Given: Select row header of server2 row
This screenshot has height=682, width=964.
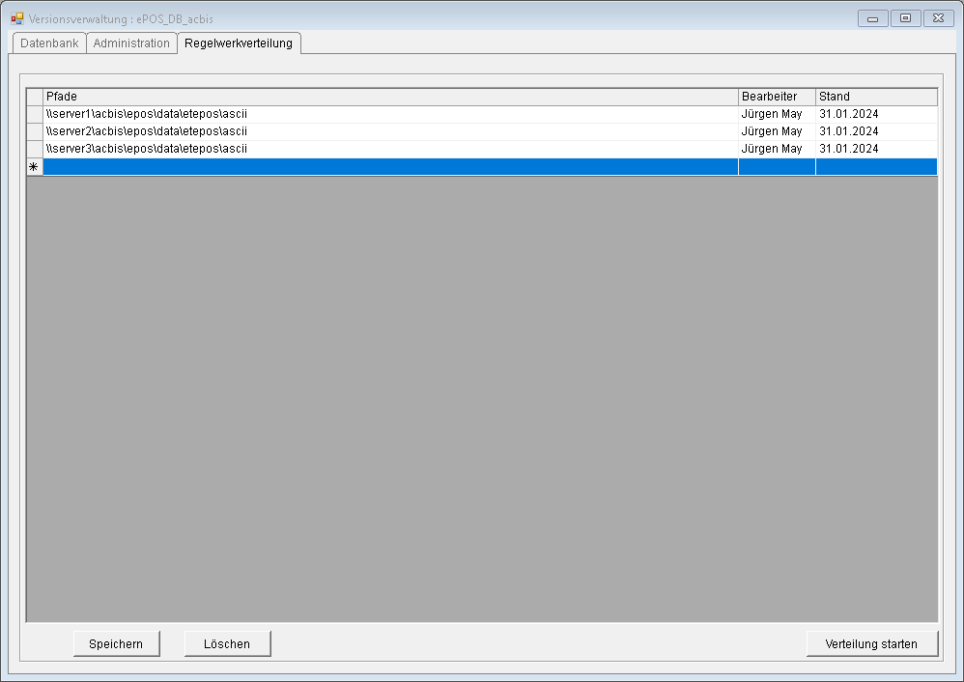Looking at the screenshot, I should pyautogui.click(x=34, y=131).
